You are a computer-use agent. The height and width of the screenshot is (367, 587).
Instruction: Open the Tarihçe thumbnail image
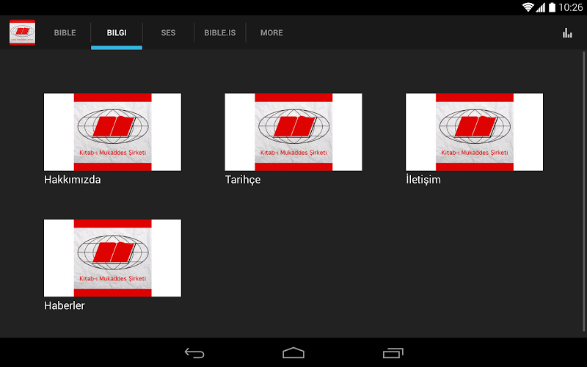pyautogui.click(x=293, y=132)
